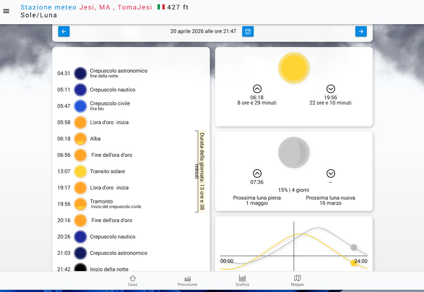
Task: Advance to next day with right arrow
Action: [361, 32]
